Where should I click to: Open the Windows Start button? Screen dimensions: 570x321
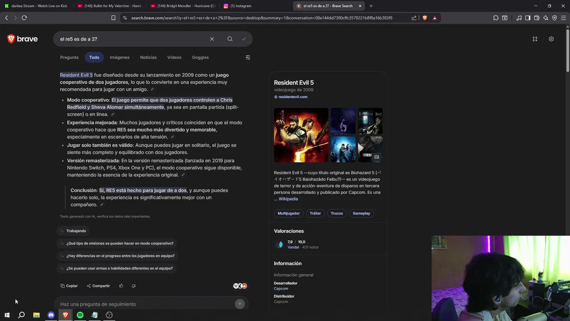tap(7, 315)
